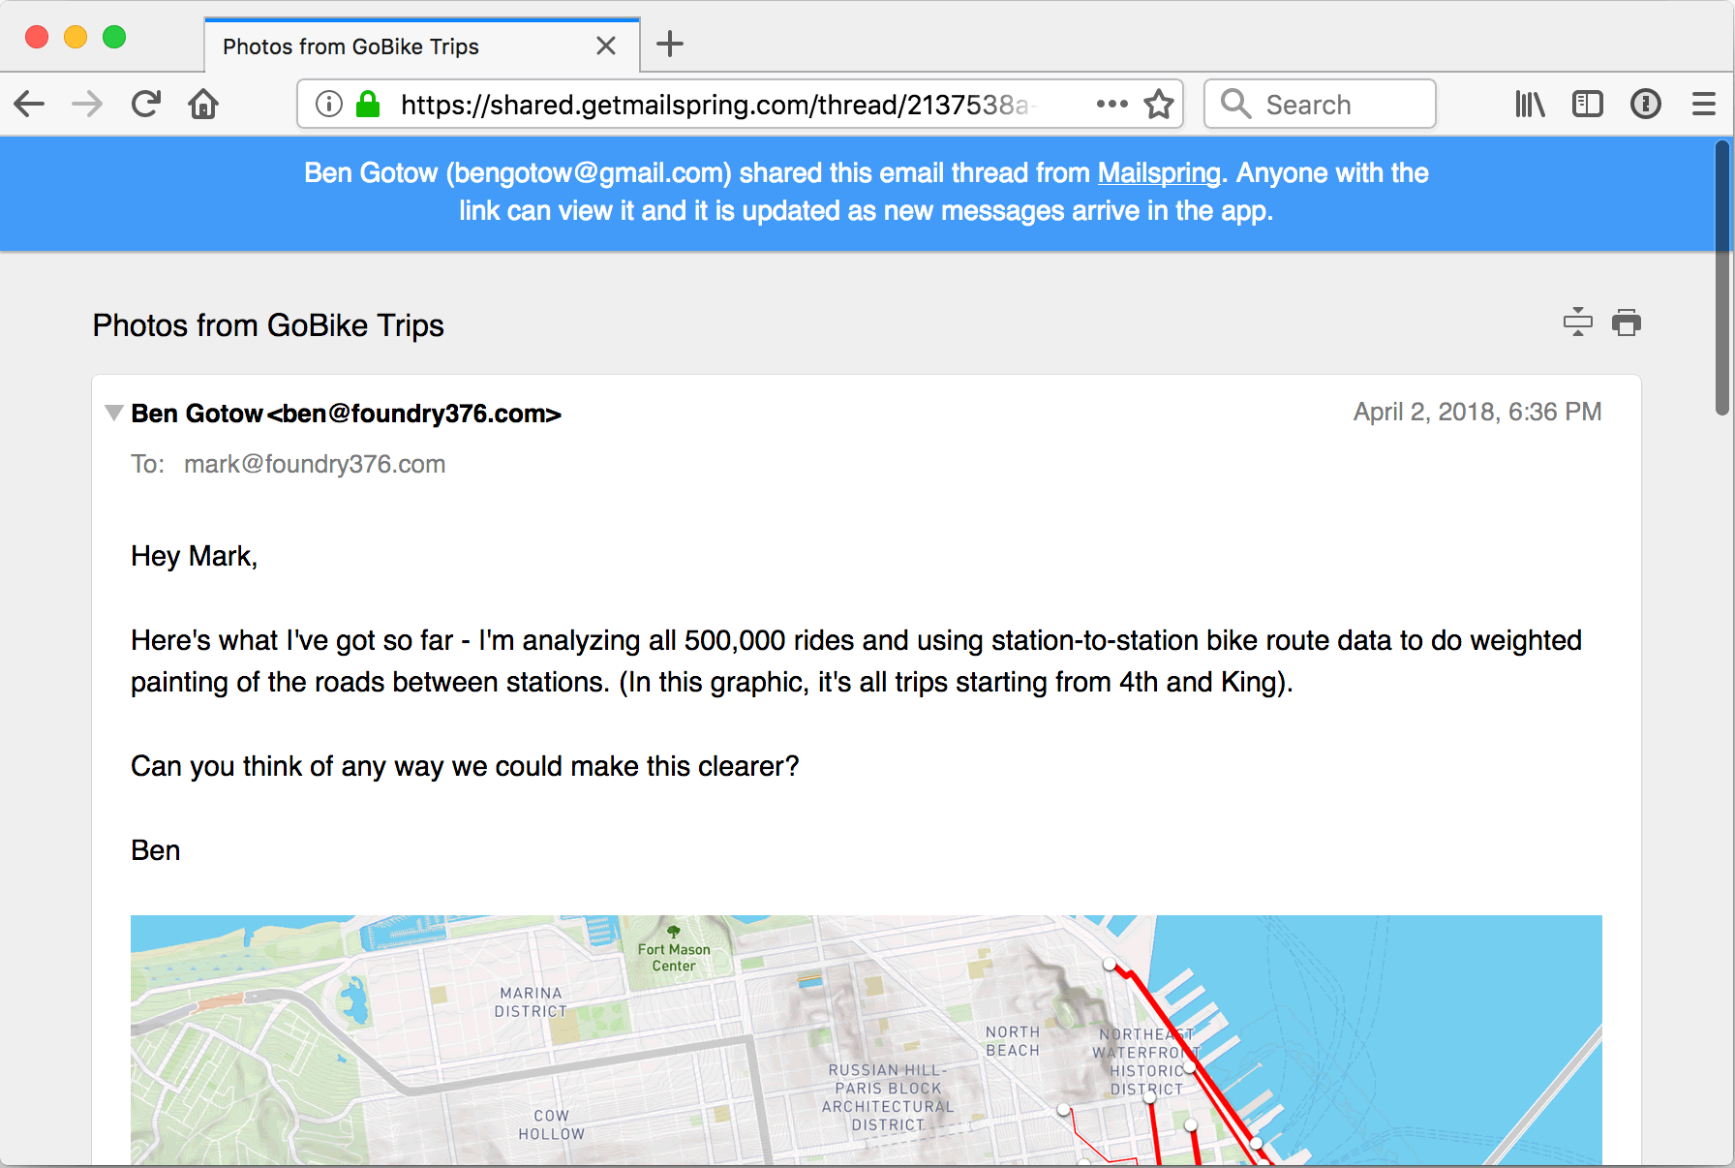Toggle reader-related page actions via ellipsis
Viewport: 1735px width, 1168px height.
pos(1111,104)
